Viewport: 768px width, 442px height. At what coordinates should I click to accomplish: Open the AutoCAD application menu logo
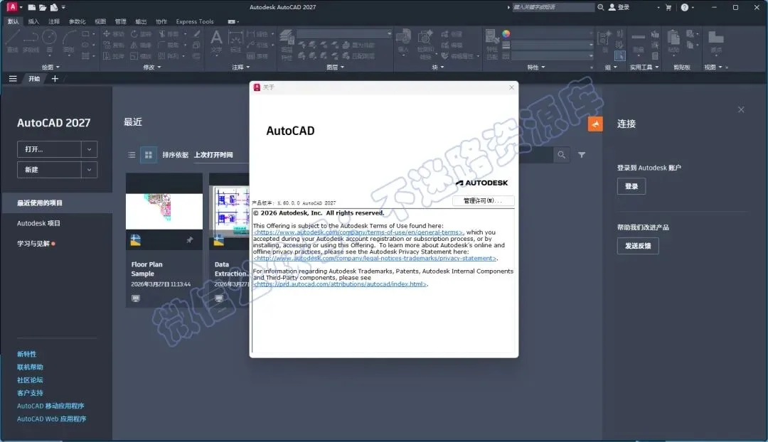click(x=12, y=7)
